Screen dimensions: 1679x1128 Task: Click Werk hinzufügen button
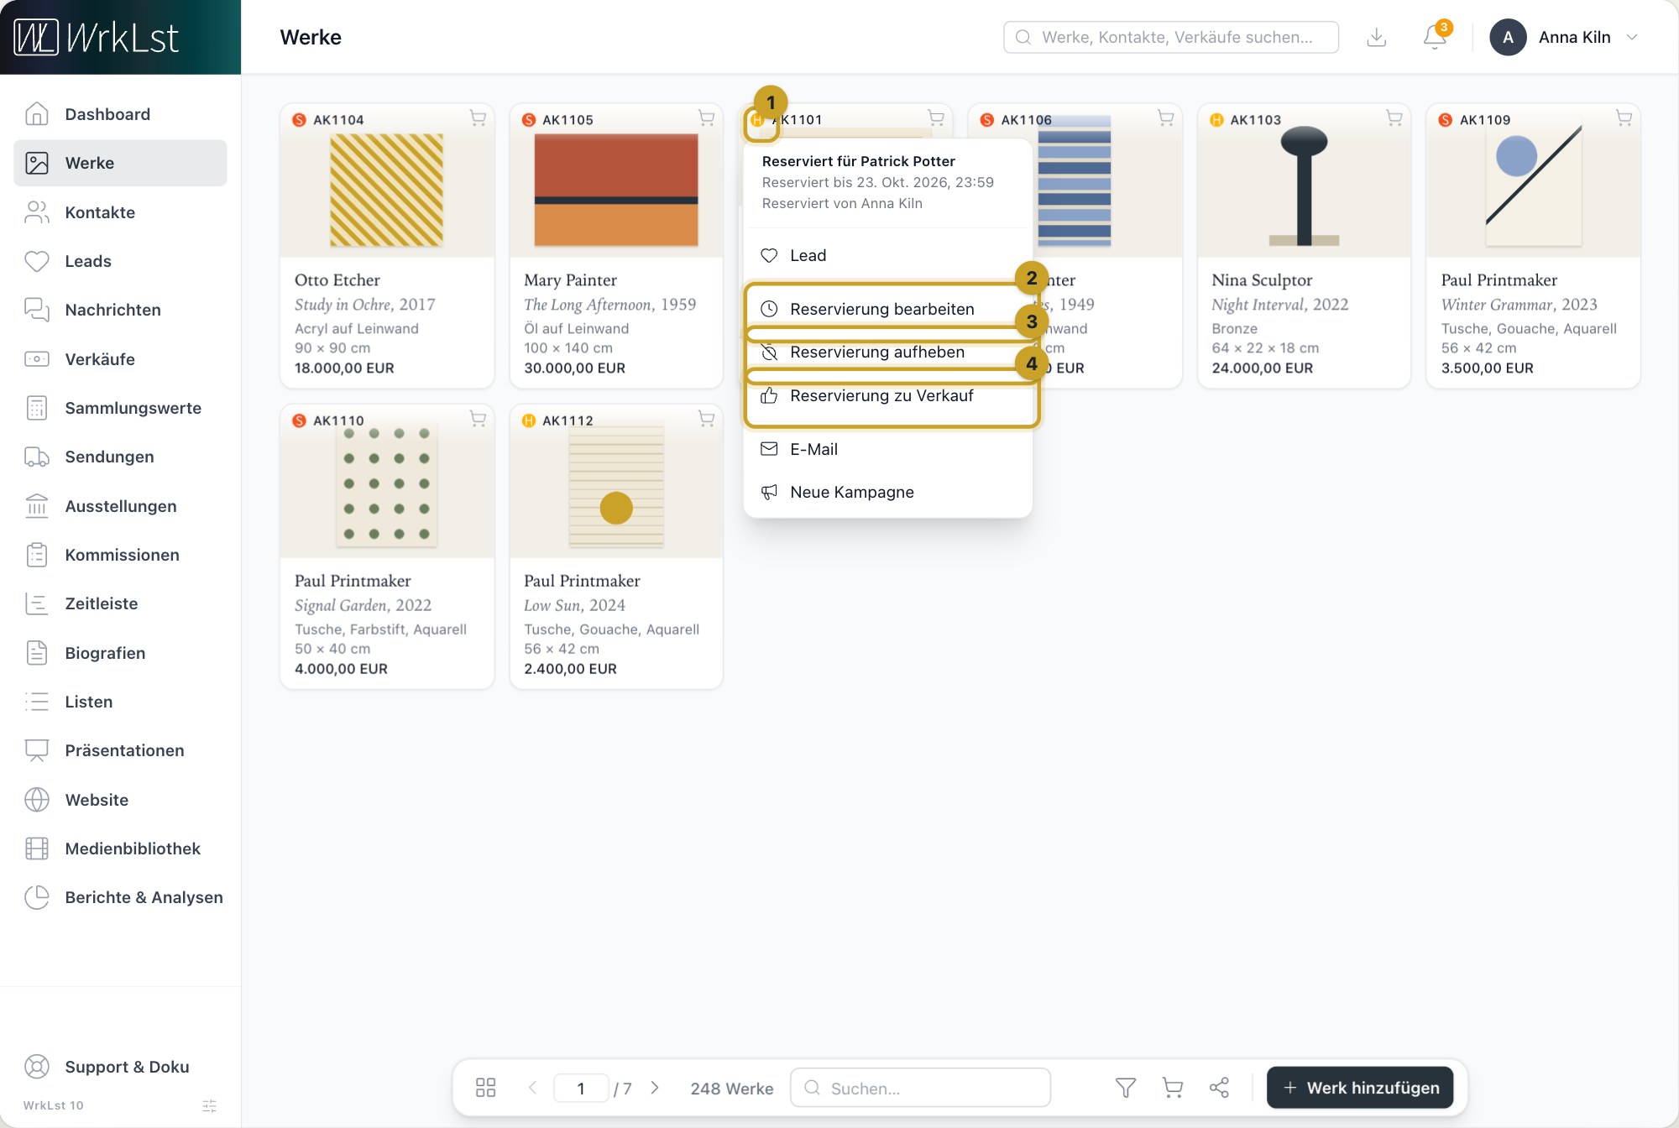pos(1360,1088)
